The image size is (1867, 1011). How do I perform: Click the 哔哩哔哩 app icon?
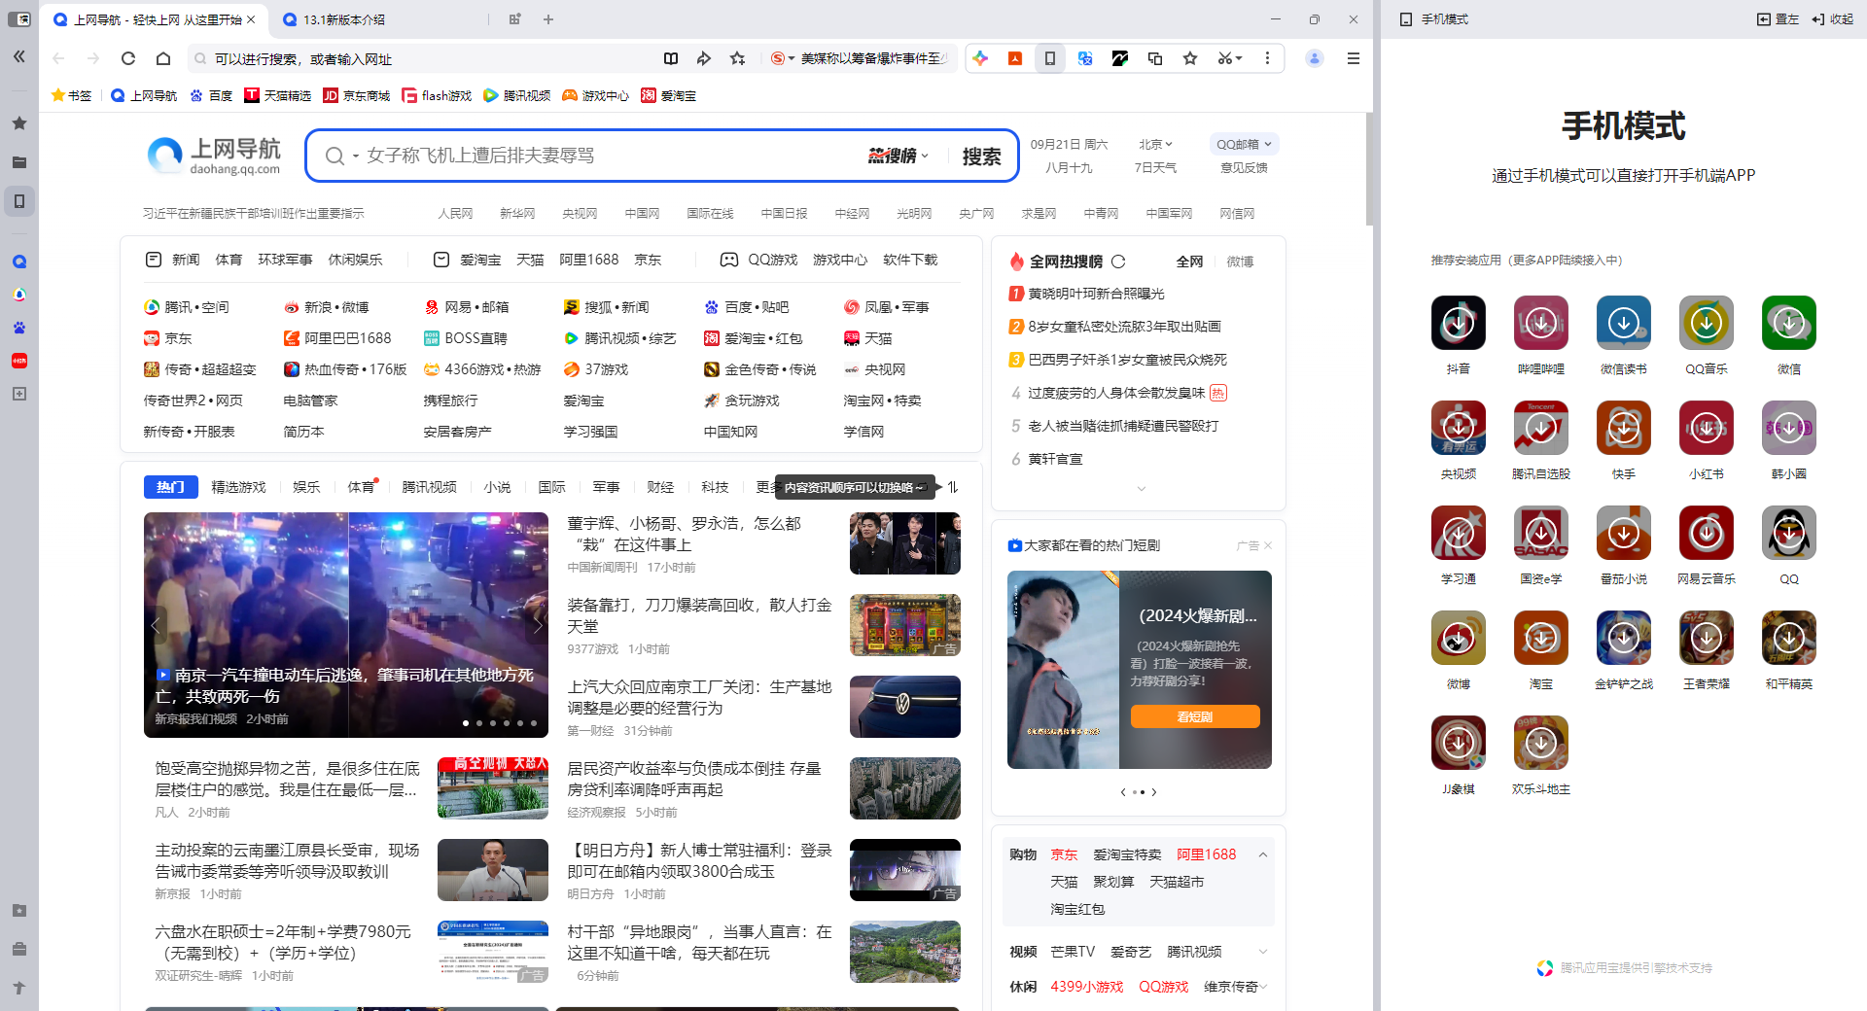tap(1540, 323)
